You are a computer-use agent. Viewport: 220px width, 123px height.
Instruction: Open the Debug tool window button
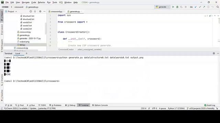point(70,105)
